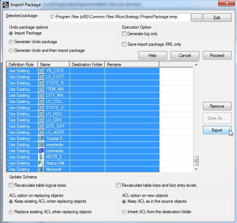Sort by Definition Rule column header

tap(22, 65)
